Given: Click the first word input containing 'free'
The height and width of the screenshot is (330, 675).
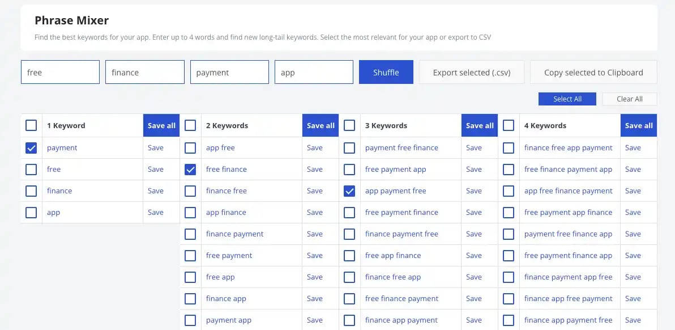Looking at the screenshot, I should tap(60, 73).
